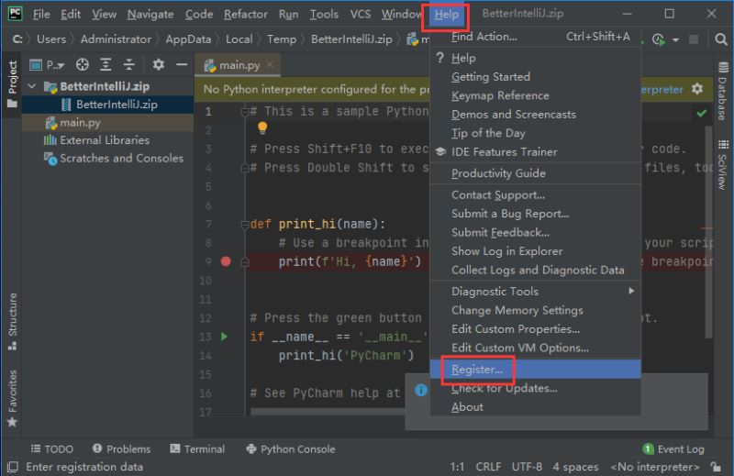734x476 pixels.
Task: Change the CRLF line separator
Action: 488,467
